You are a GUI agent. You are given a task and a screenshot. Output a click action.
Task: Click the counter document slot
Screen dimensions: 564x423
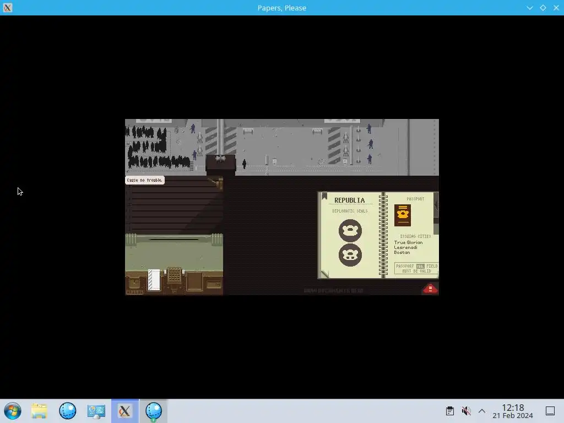tap(173, 239)
